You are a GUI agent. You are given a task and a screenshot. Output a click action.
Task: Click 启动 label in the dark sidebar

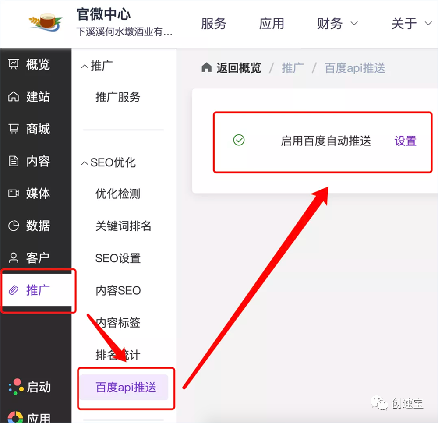pyautogui.click(x=39, y=387)
